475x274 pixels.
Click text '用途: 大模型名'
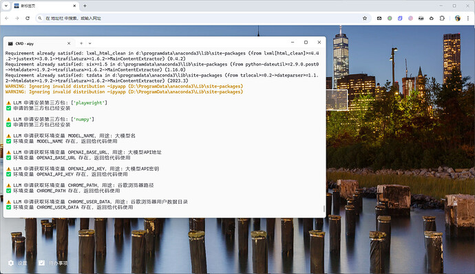(x=117, y=136)
